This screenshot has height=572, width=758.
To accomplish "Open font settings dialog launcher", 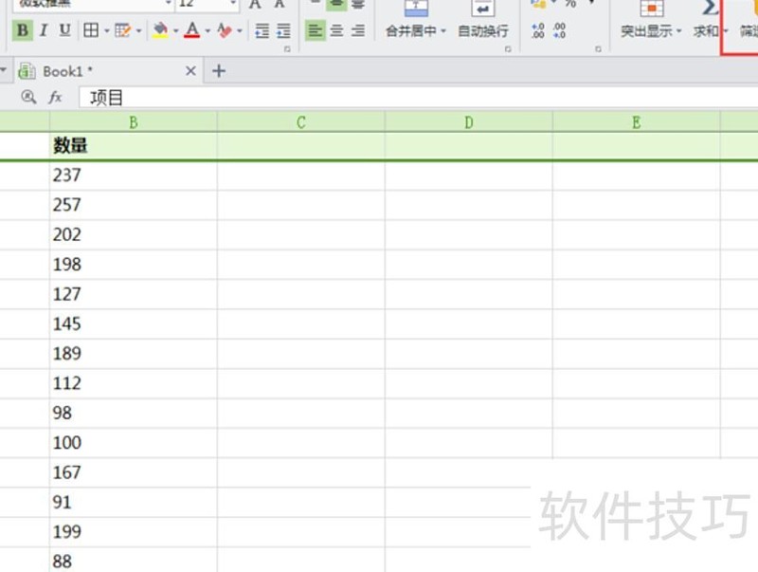I will 287,49.
